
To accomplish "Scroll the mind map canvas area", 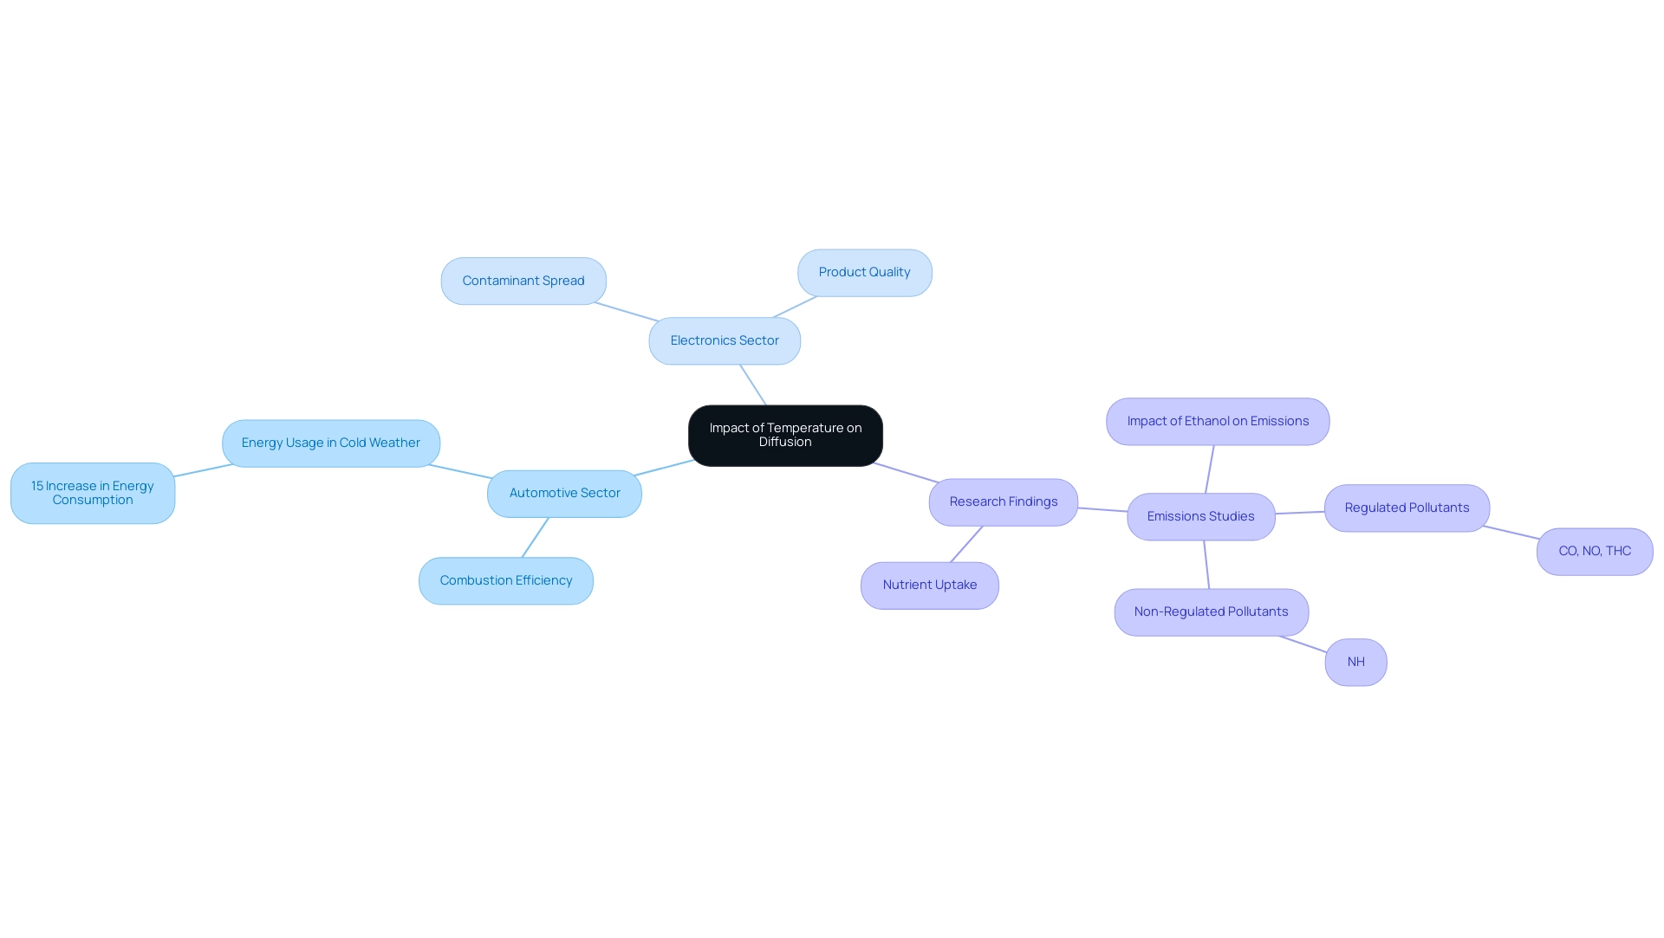I will [832, 469].
